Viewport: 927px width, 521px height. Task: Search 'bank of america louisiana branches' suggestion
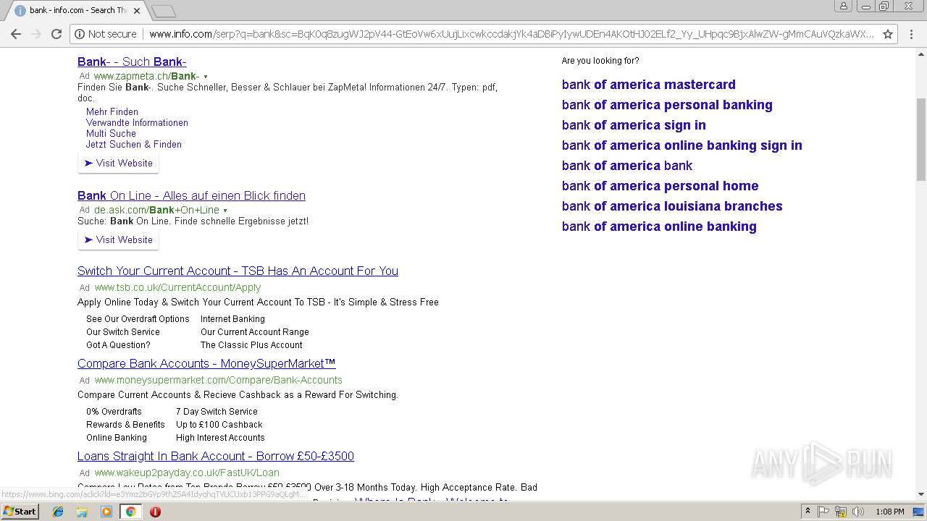click(672, 206)
